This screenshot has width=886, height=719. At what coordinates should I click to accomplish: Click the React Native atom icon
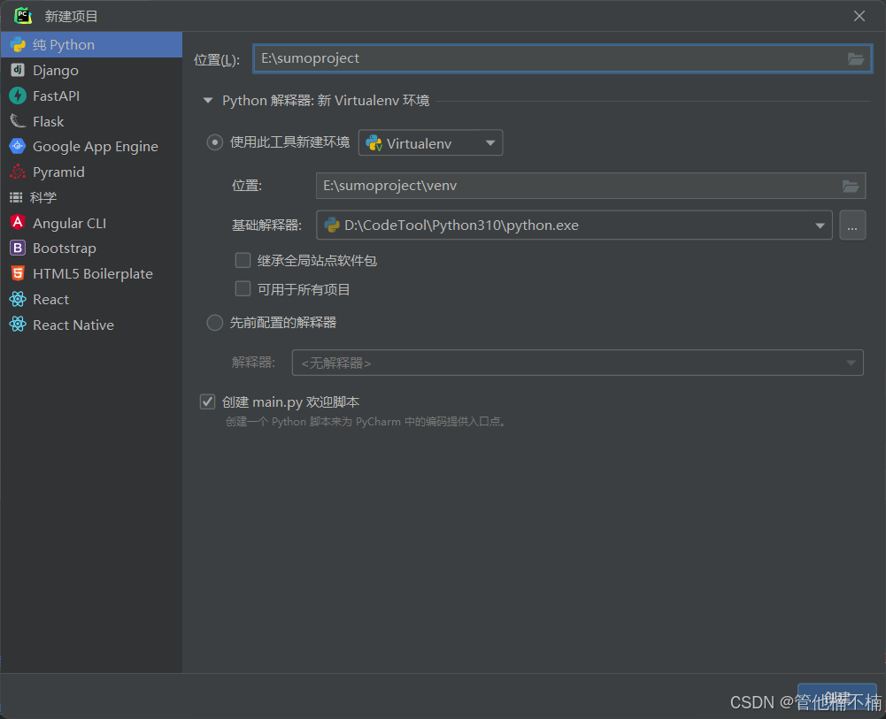(18, 325)
